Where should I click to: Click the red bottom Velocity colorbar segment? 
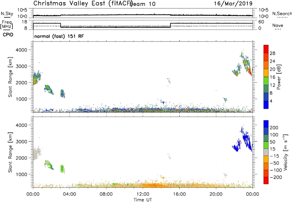[x=266, y=180]
